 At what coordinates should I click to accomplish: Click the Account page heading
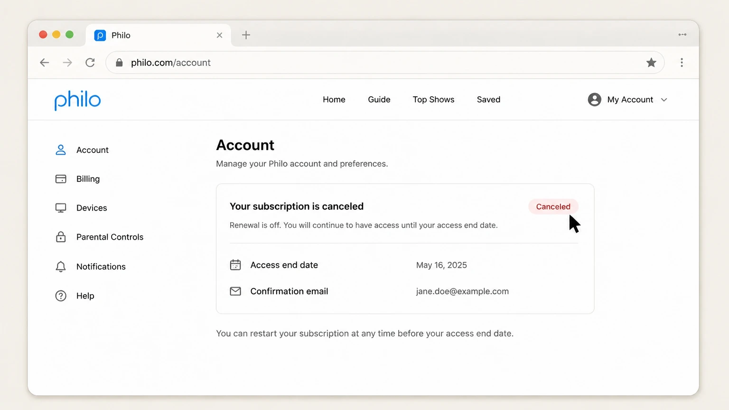(x=245, y=145)
